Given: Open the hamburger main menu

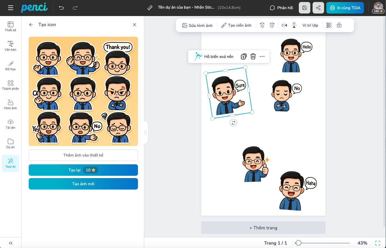Looking at the screenshot, I should coord(11,8).
